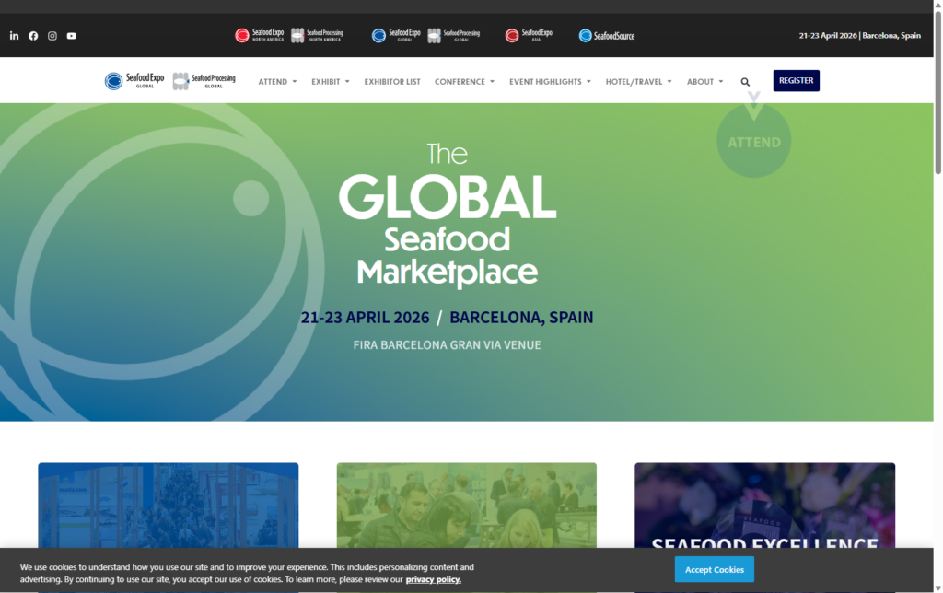Visit the YouTube channel icon
Viewport: 943px width, 593px height.
point(71,35)
